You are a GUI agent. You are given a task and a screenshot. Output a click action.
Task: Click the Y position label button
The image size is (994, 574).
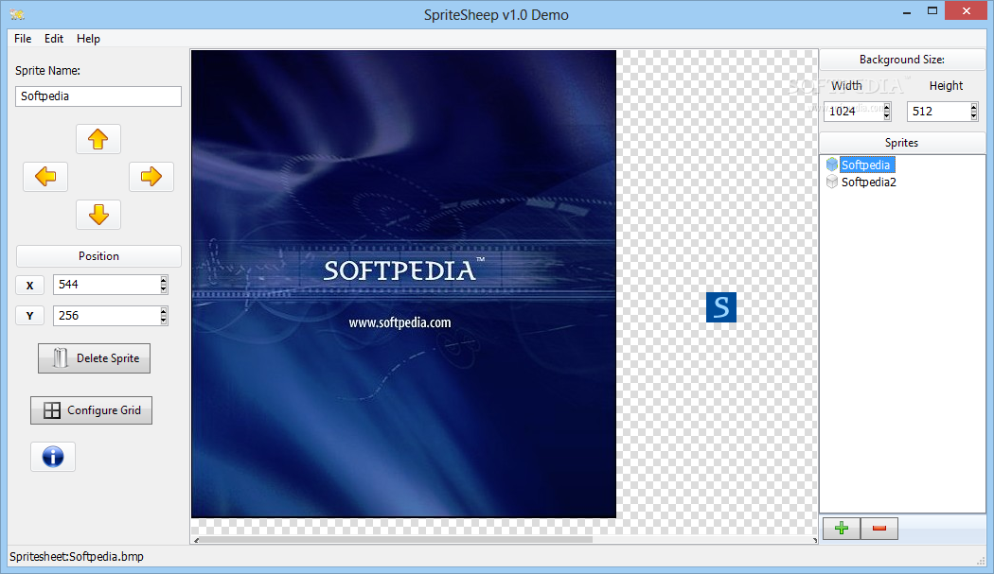(29, 316)
